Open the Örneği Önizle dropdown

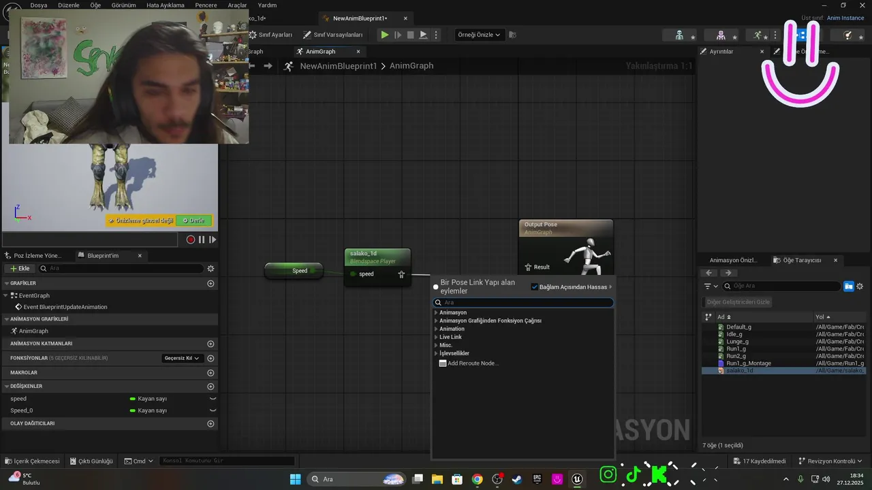[479, 35]
